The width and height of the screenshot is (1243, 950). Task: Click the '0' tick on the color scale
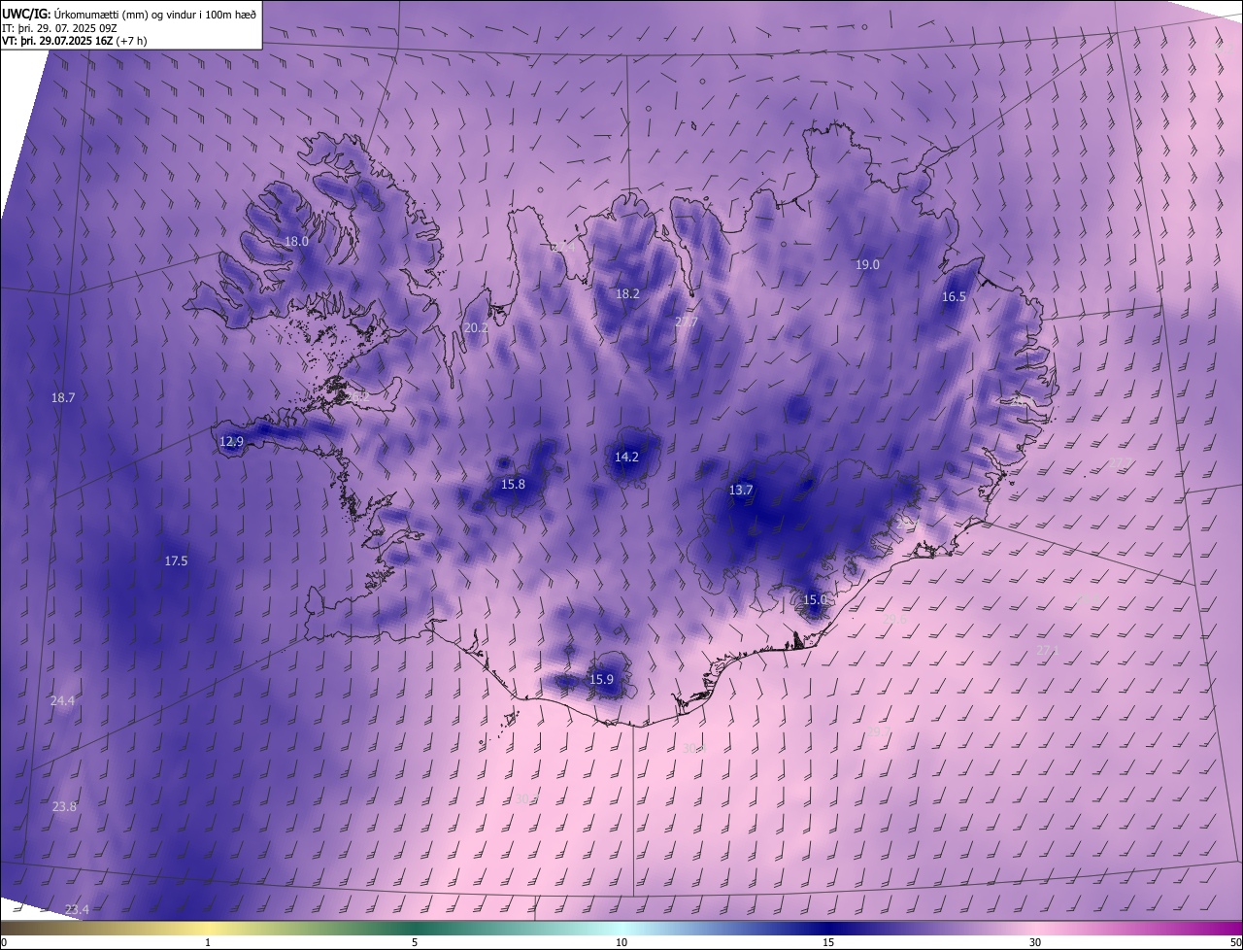4,942
